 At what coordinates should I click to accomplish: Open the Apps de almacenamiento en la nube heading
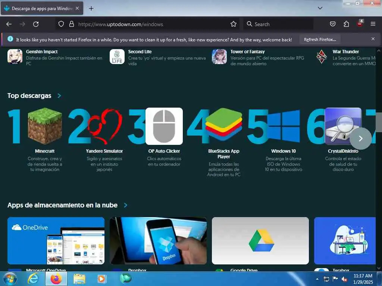[62, 205]
